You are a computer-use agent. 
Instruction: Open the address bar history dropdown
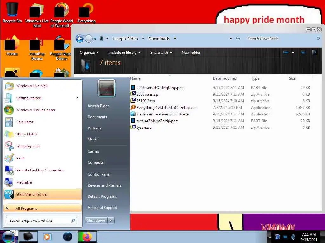pyautogui.click(x=231, y=39)
